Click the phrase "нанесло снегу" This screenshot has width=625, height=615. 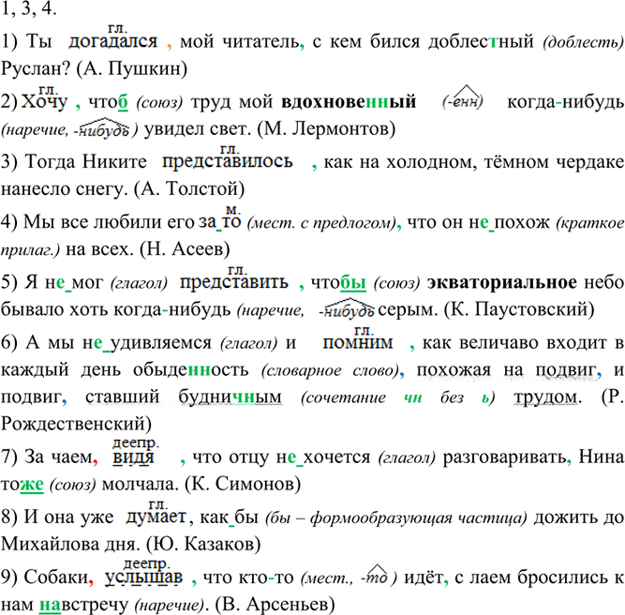[64, 188]
